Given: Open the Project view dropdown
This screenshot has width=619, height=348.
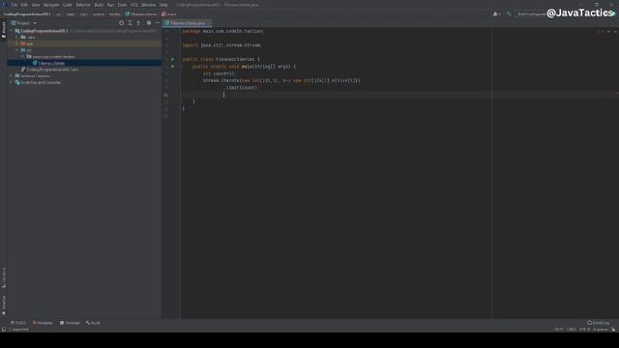Looking at the screenshot, I should (x=24, y=23).
